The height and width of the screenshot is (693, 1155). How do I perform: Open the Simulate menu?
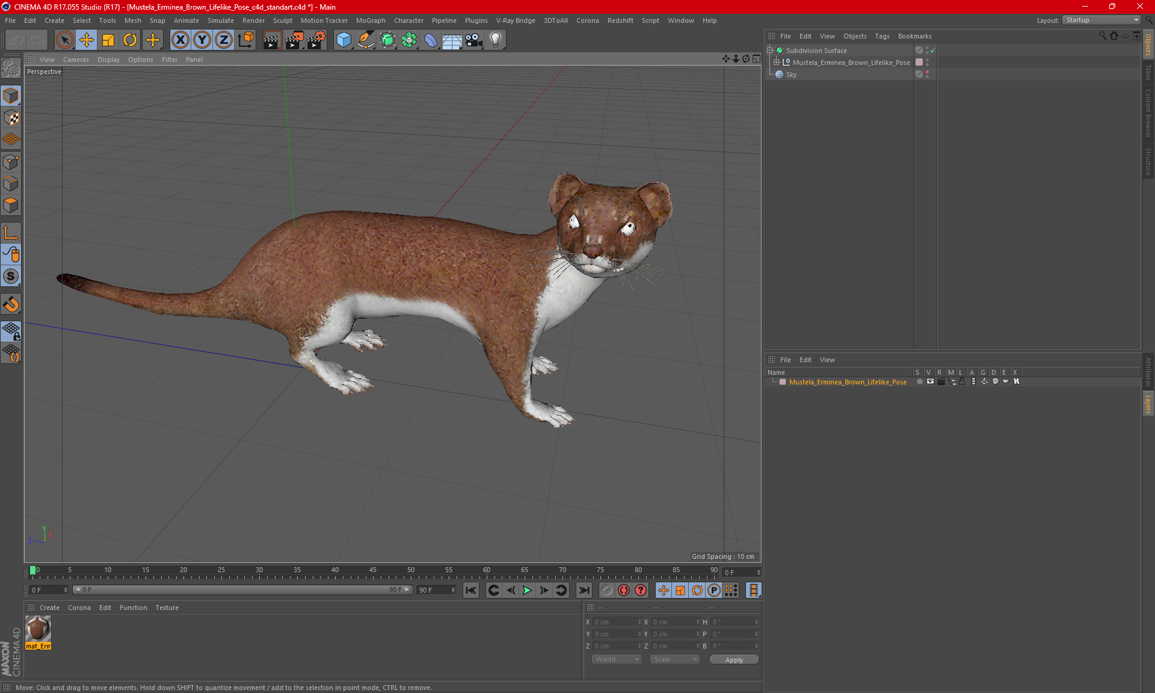coord(221,20)
